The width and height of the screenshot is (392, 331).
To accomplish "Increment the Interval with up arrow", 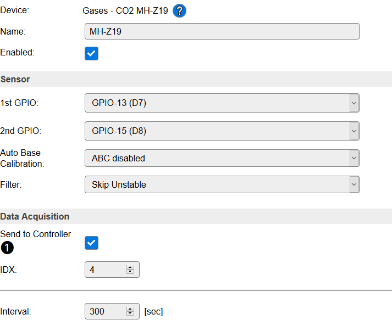I will point(130,309).
